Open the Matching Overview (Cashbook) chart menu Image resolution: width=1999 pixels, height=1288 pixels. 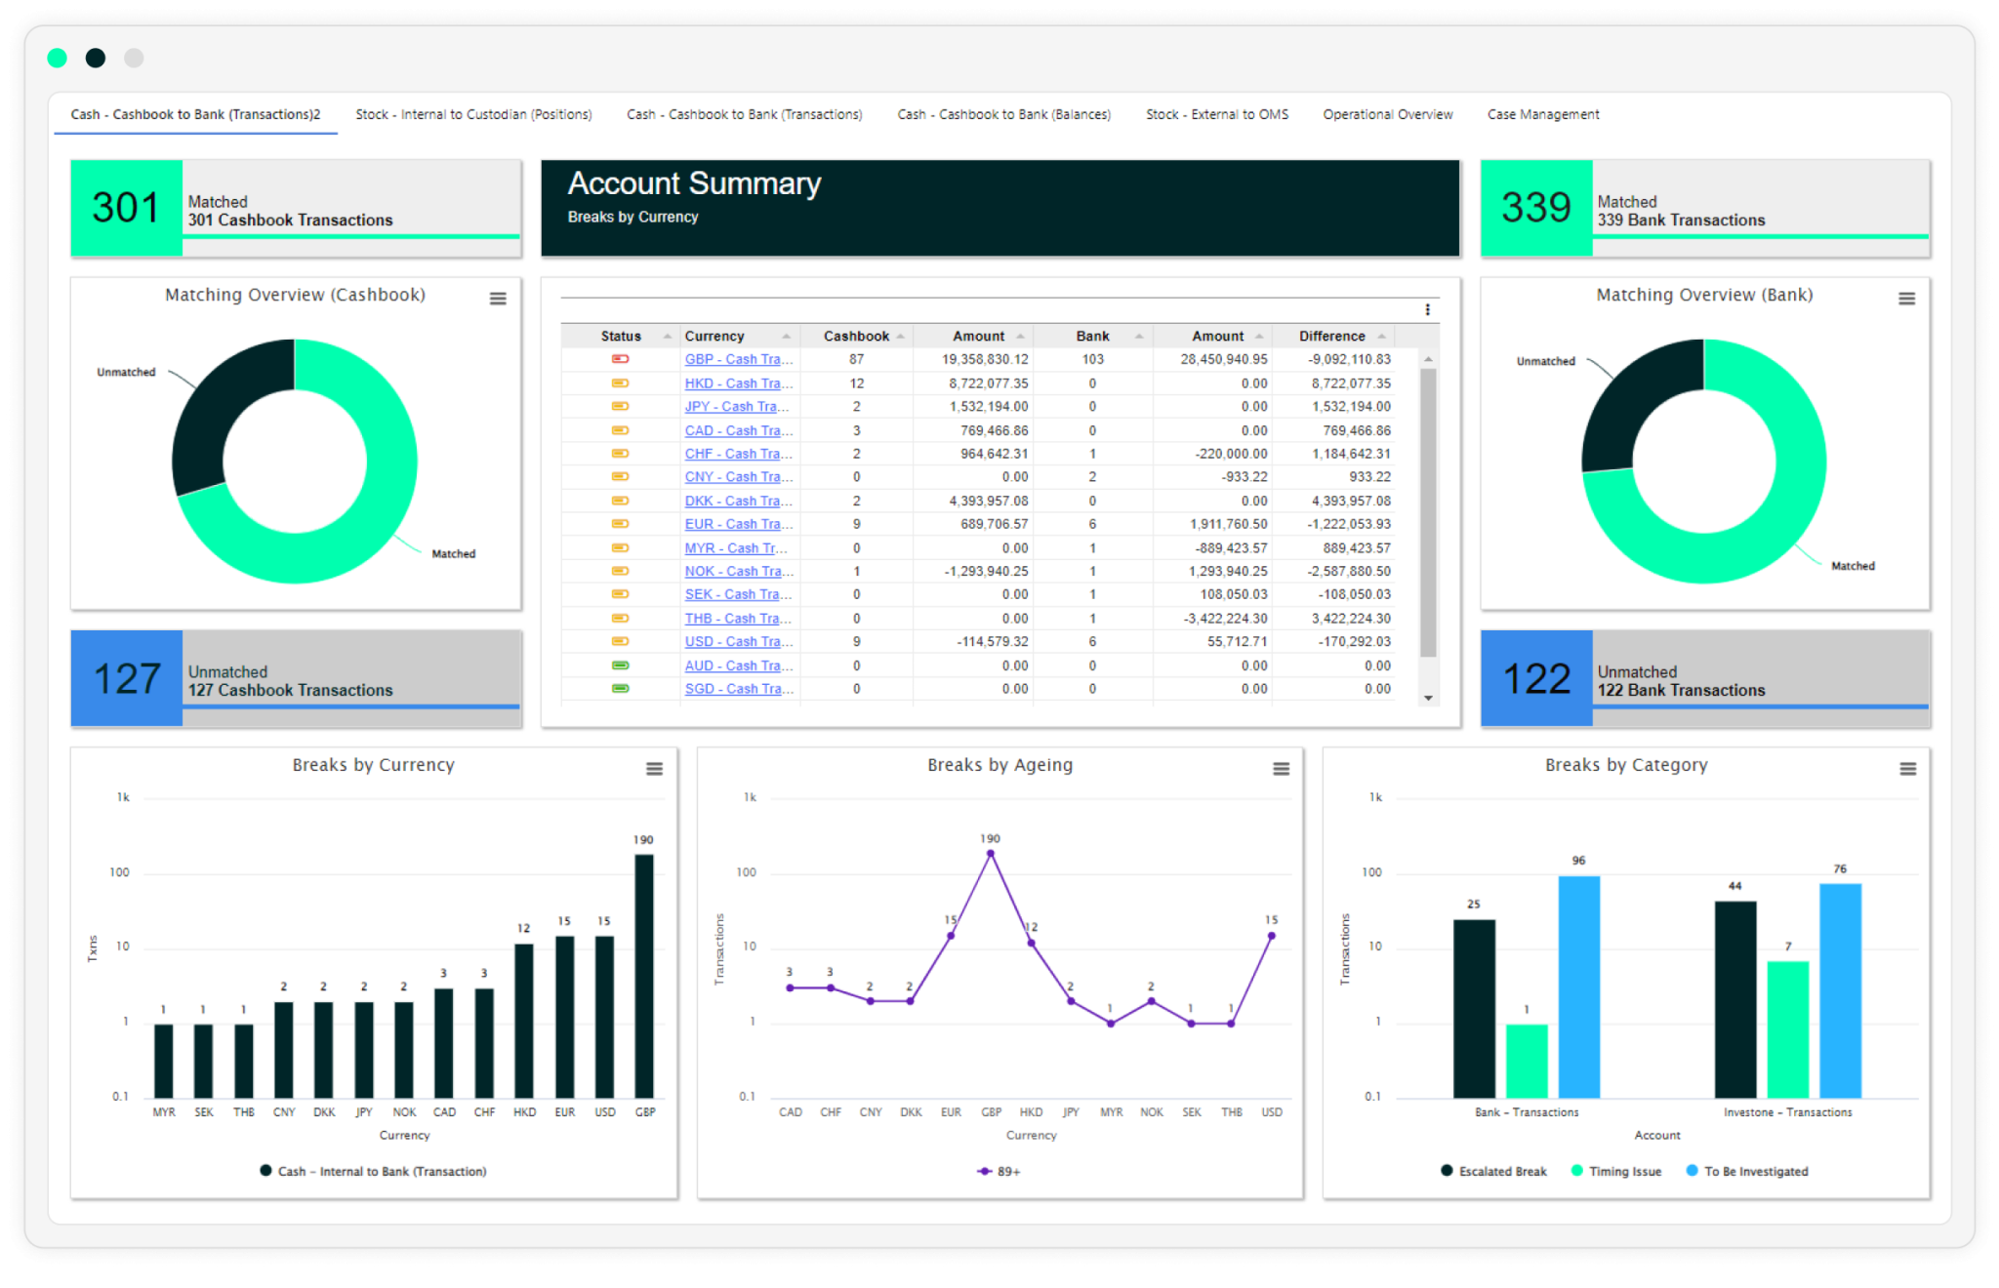click(x=498, y=299)
